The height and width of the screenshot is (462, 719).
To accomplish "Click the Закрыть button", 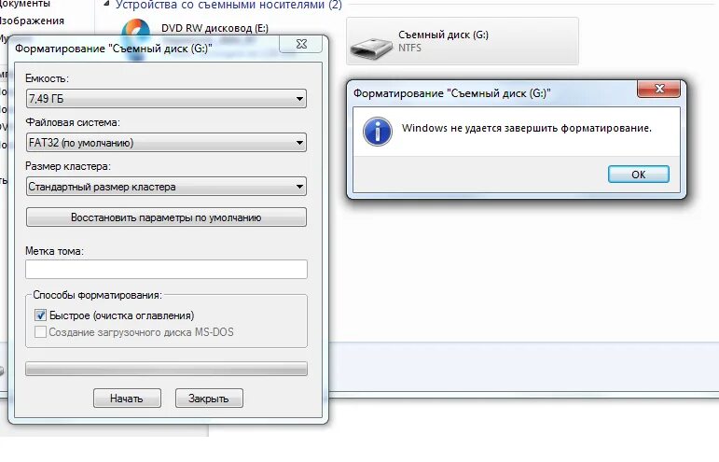I will [x=209, y=399].
